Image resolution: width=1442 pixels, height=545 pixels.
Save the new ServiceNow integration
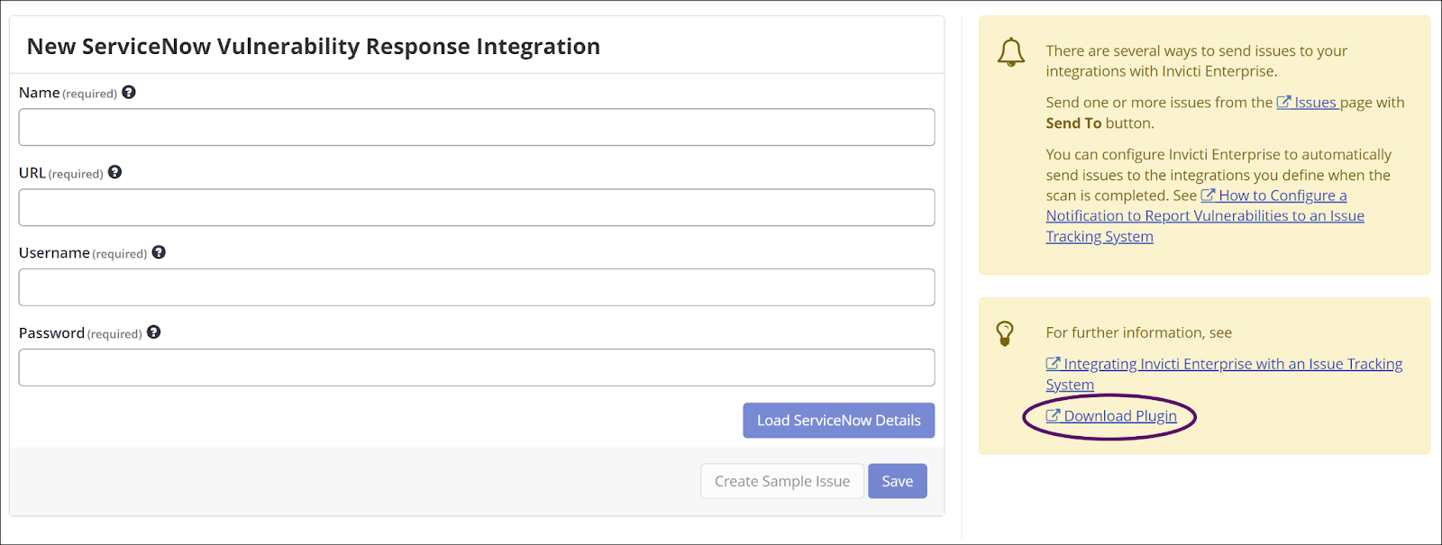[897, 480]
